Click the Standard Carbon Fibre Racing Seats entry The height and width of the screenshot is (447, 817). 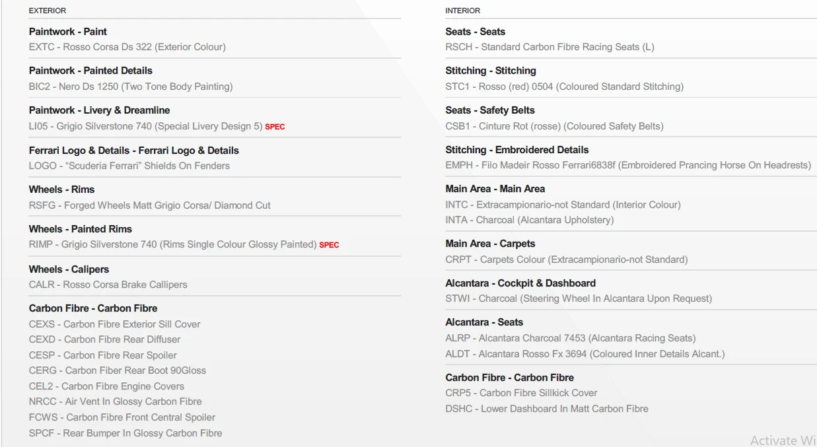pos(550,47)
